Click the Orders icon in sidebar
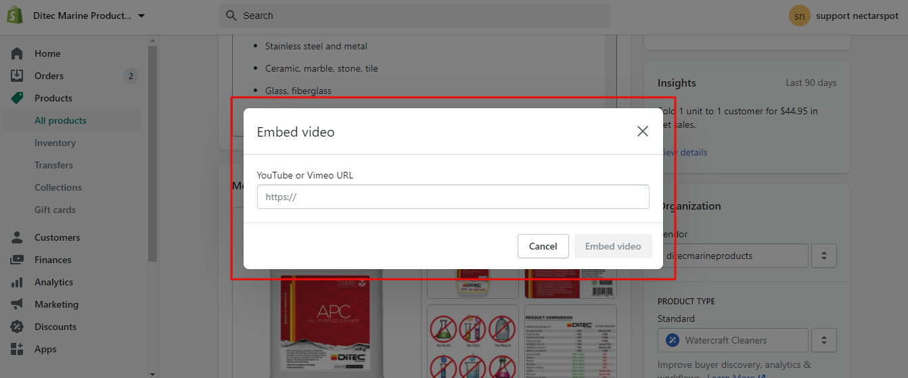 point(17,76)
